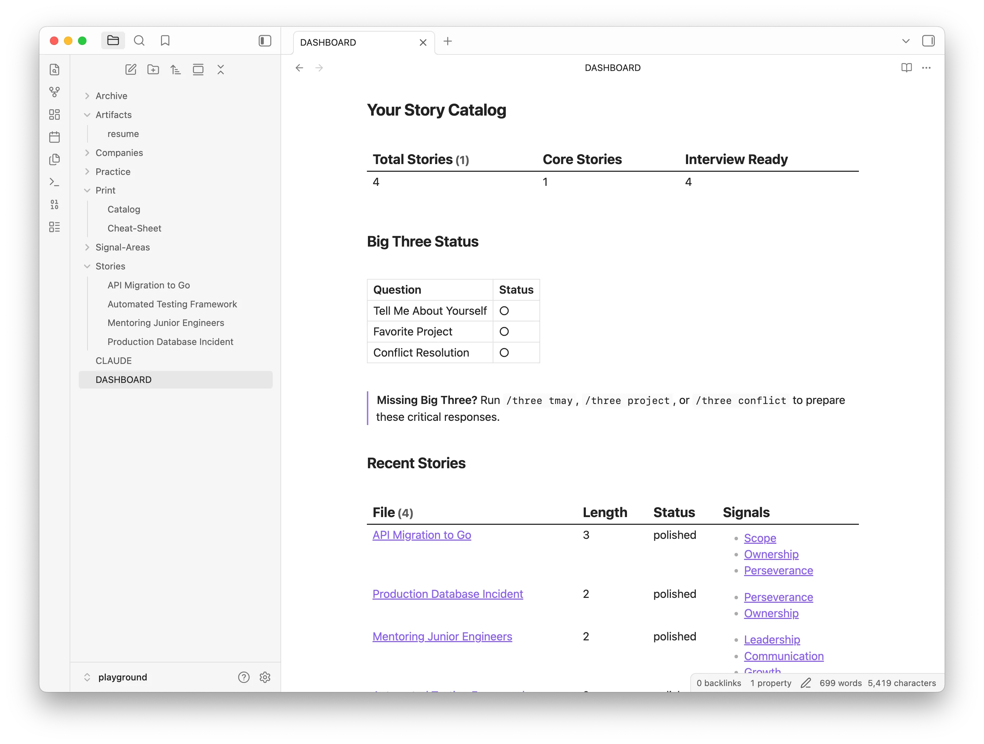Open the terminal icon in the ribbon
Viewport: 984px width, 744px height.
pyautogui.click(x=54, y=182)
